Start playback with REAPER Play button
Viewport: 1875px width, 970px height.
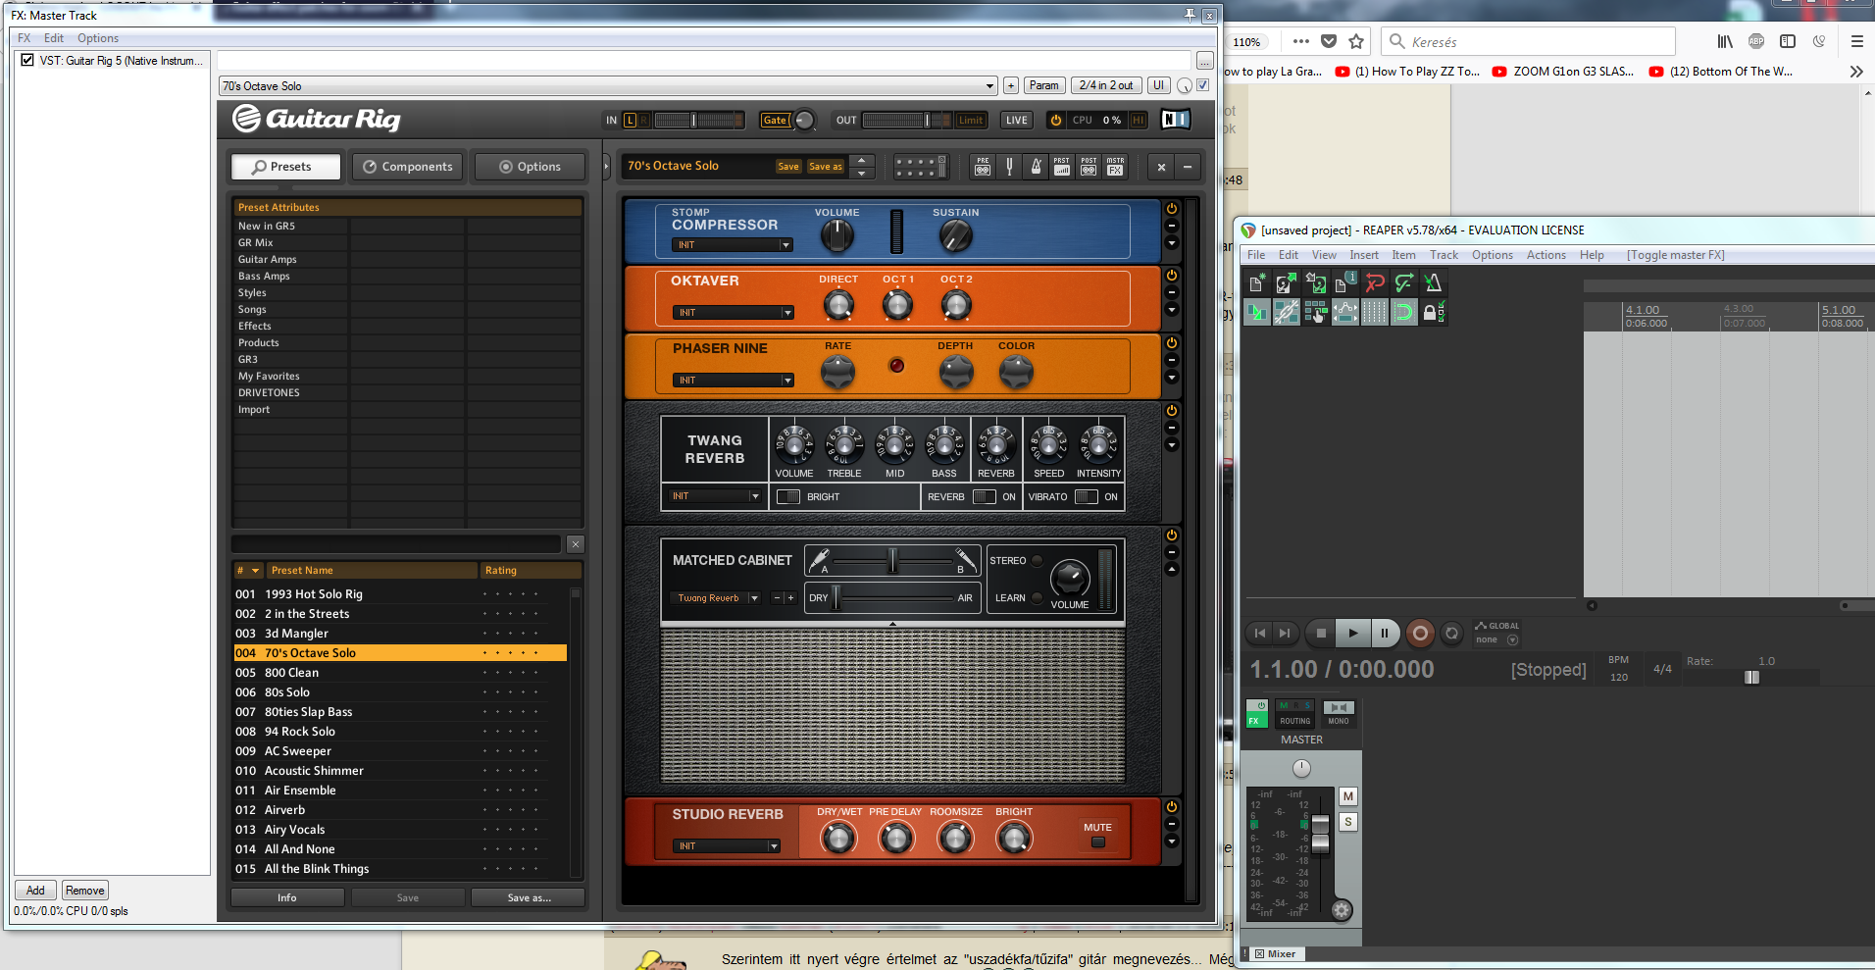1352,633
